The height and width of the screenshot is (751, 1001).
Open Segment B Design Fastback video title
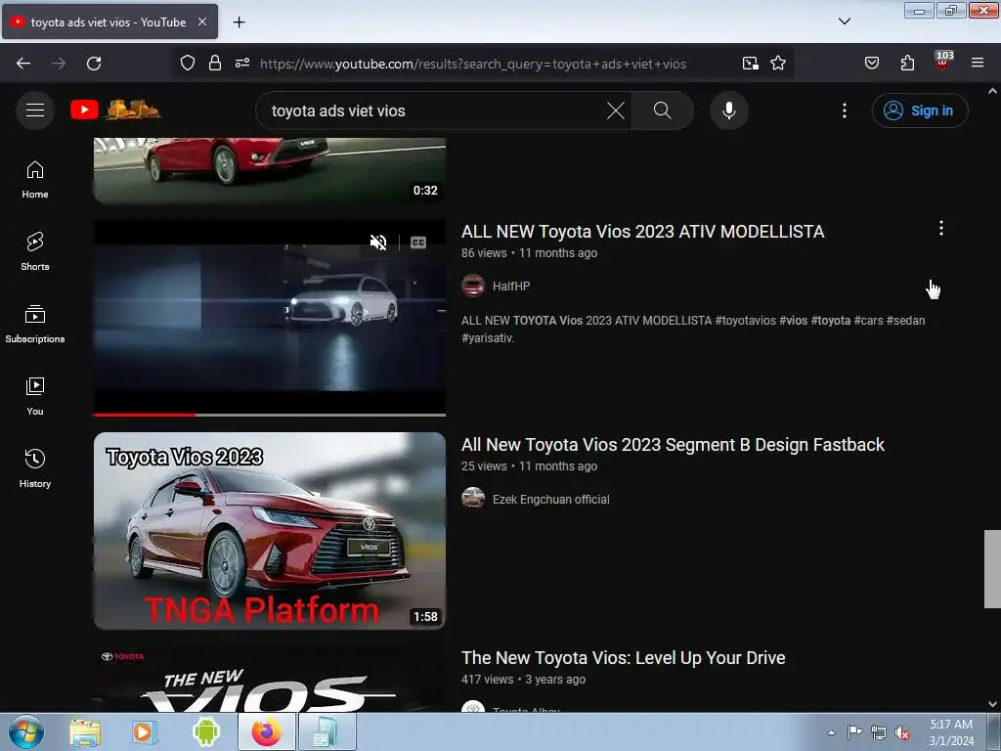(x=673, y=445)
